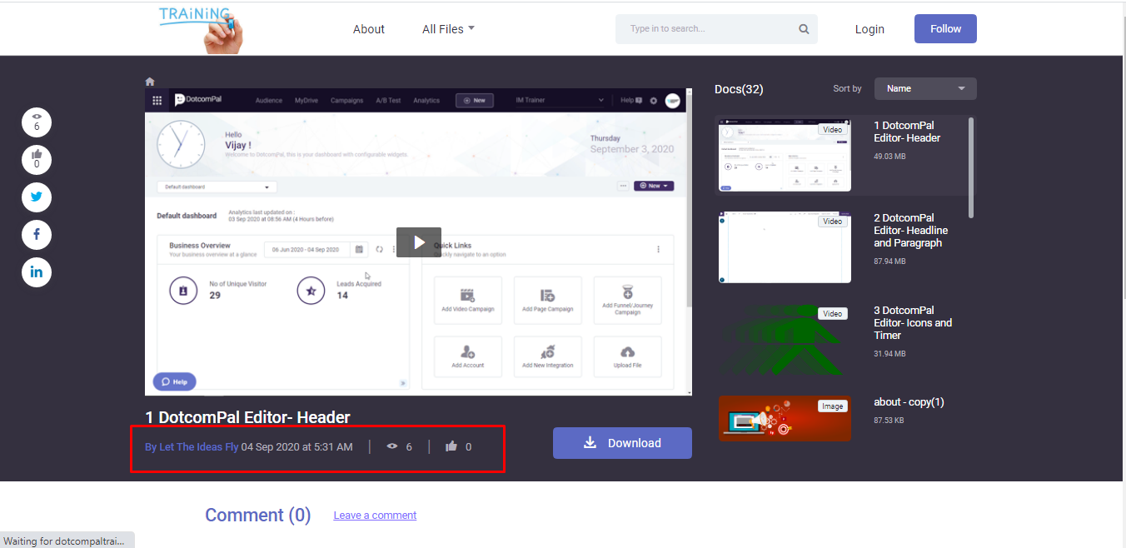Click the 'Docs(32)' heading text
The image size is (1126, 548).
point(739,89)
